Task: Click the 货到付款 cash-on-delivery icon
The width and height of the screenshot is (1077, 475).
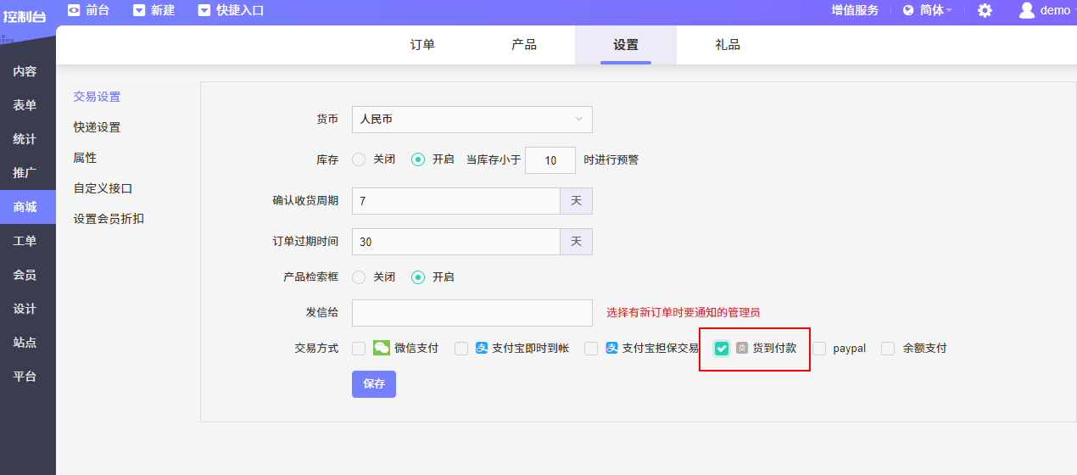Action: point(742,348)
